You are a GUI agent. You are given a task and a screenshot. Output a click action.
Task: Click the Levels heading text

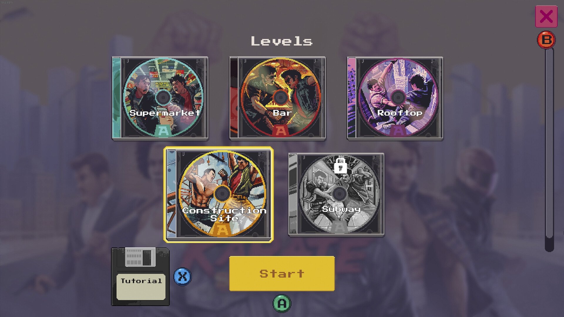282,41
